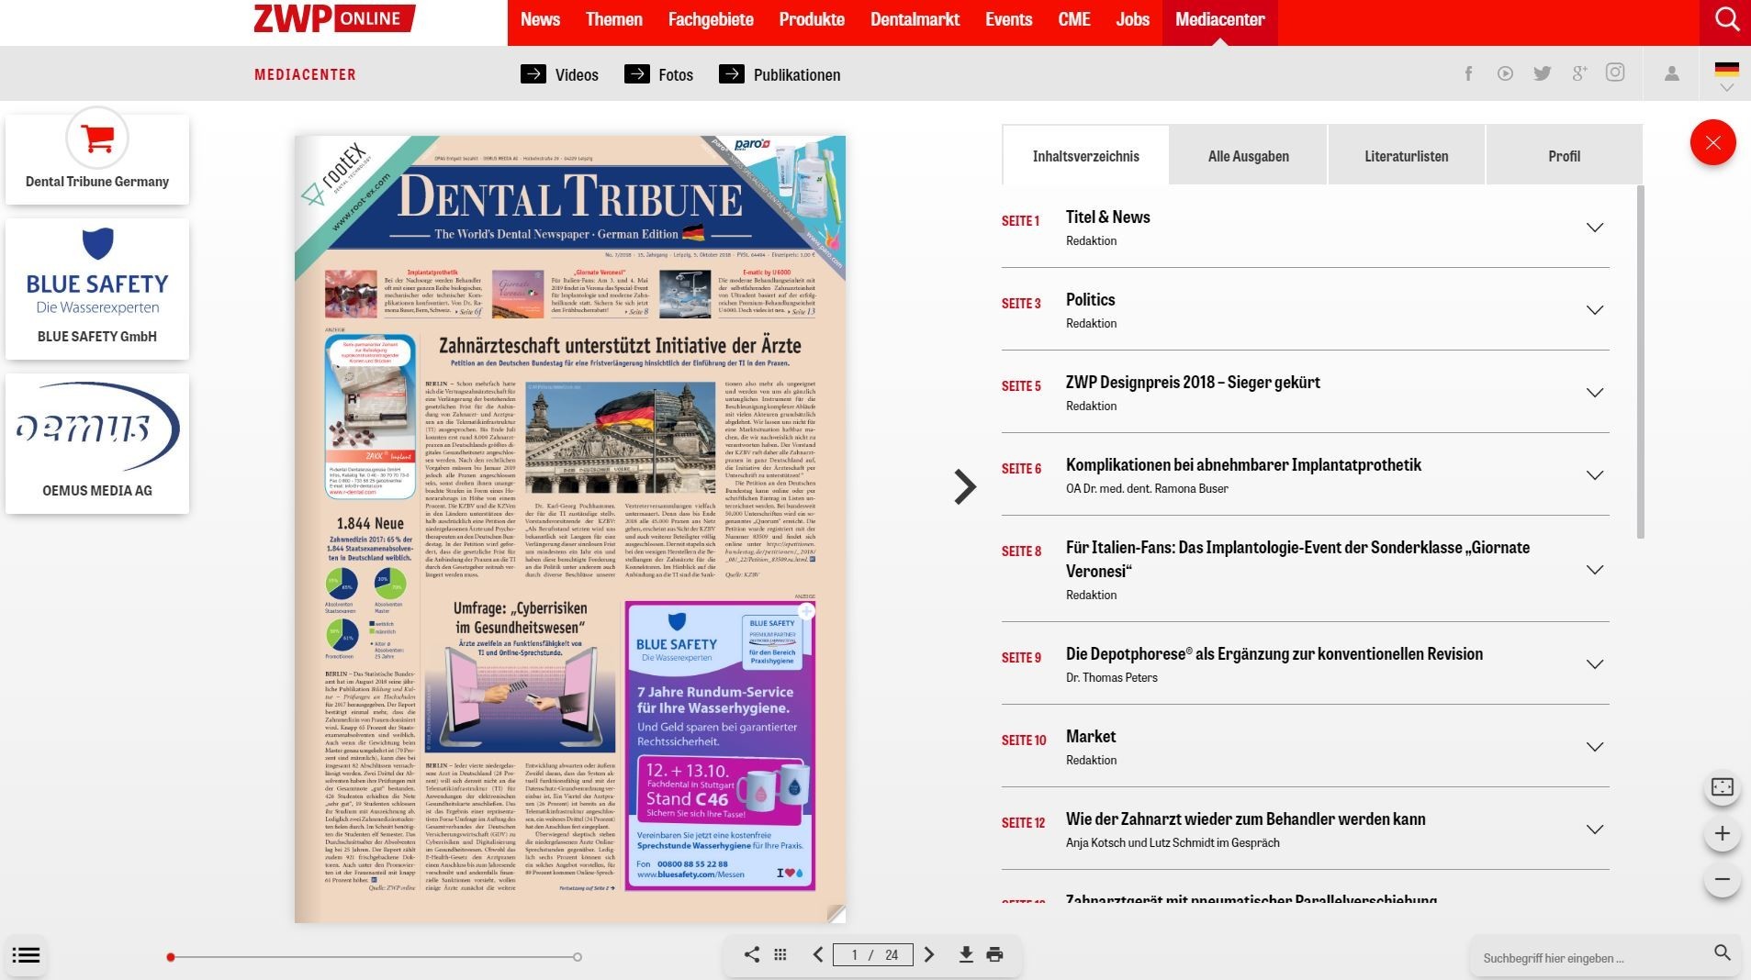Open the YouTube social link
Image resolution: width=1751 pixels, height=980 pixels.
1505,73
